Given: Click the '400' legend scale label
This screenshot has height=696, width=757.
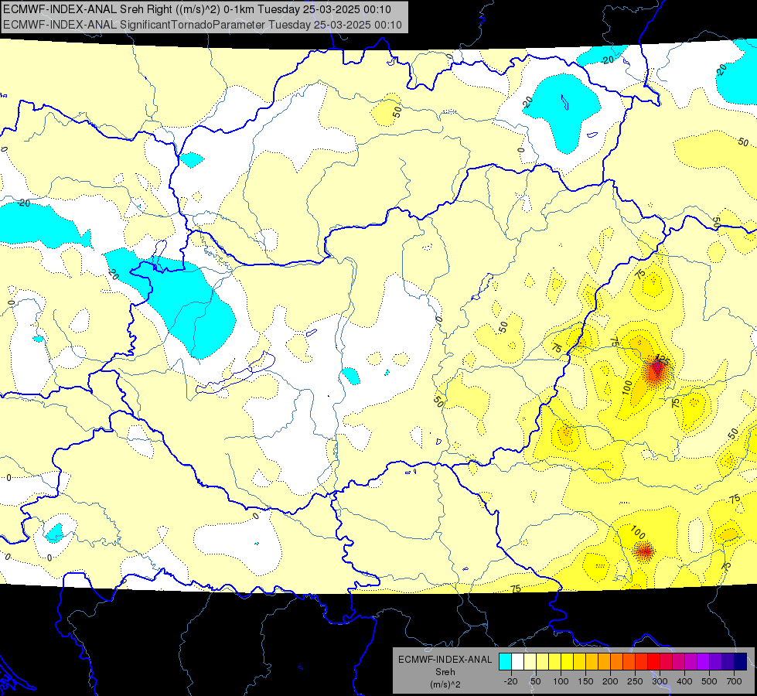Looking at the screenshot, I should [684, 681].
